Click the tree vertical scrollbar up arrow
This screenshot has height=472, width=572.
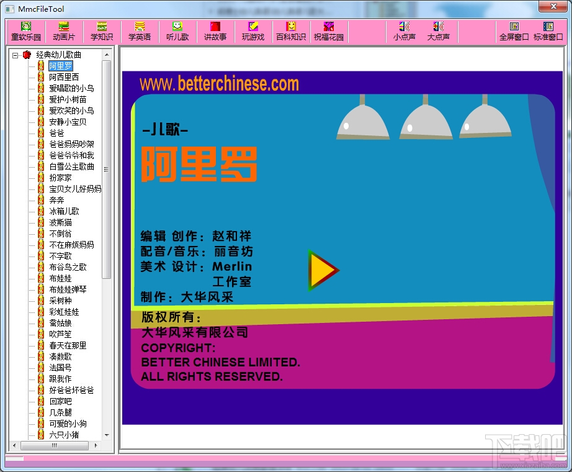[x=107, y=55]
